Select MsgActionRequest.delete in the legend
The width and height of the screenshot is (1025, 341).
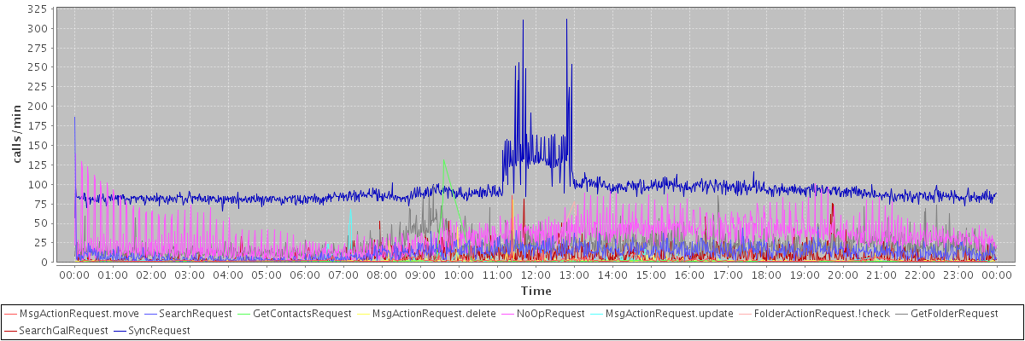pos(434,314)
